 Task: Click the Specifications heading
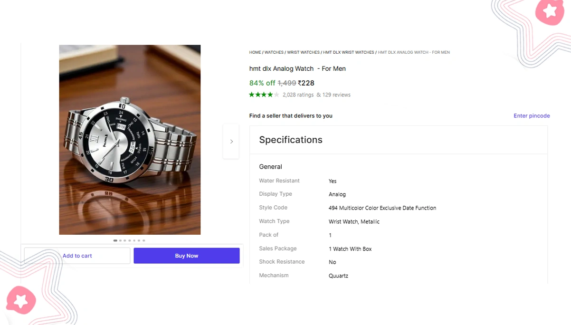[290, 140]
